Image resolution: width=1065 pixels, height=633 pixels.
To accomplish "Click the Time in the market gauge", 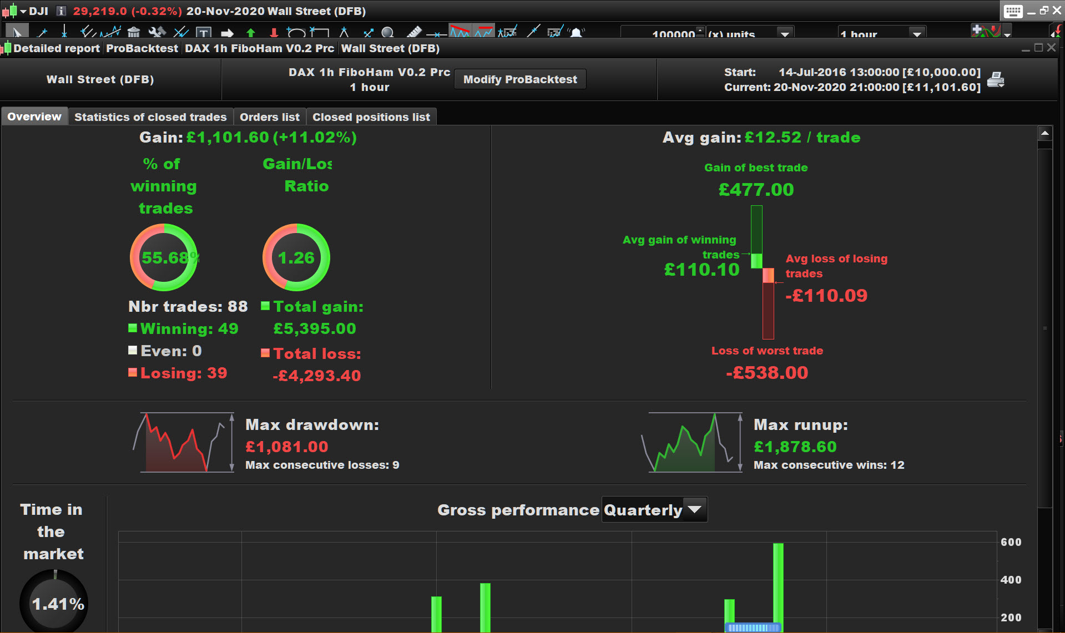I will coord(54,602).
